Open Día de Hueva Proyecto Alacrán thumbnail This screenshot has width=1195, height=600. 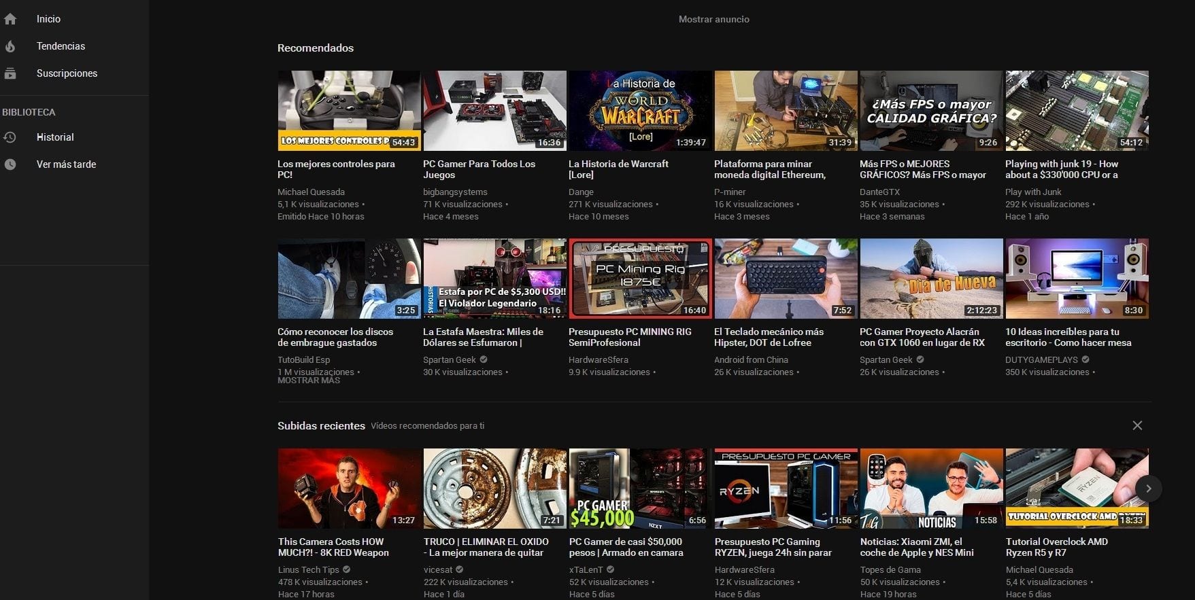[931, 278]
